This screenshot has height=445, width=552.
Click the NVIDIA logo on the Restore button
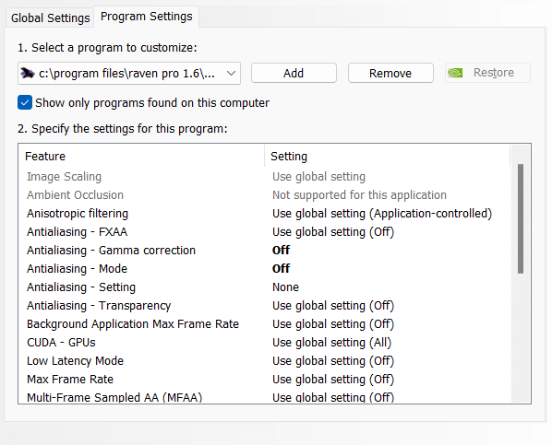pyautogui.click(x=455, y=73)
